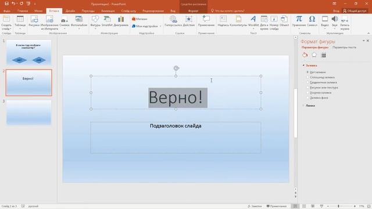The image size is (372, 209).
Task: Take a screenshot (Снимок)
Action: click(65, 23)
